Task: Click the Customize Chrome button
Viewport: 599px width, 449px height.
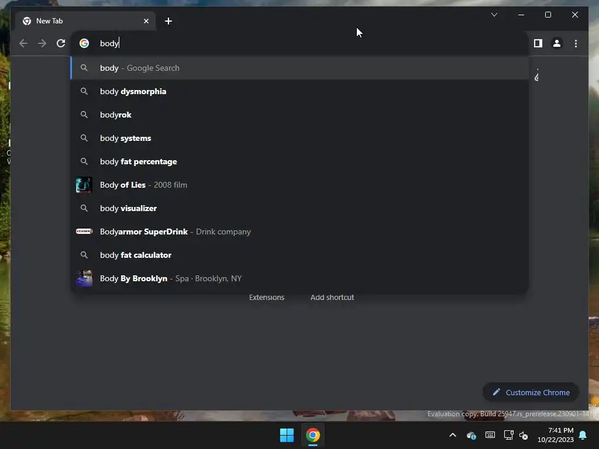Action: 531,392
